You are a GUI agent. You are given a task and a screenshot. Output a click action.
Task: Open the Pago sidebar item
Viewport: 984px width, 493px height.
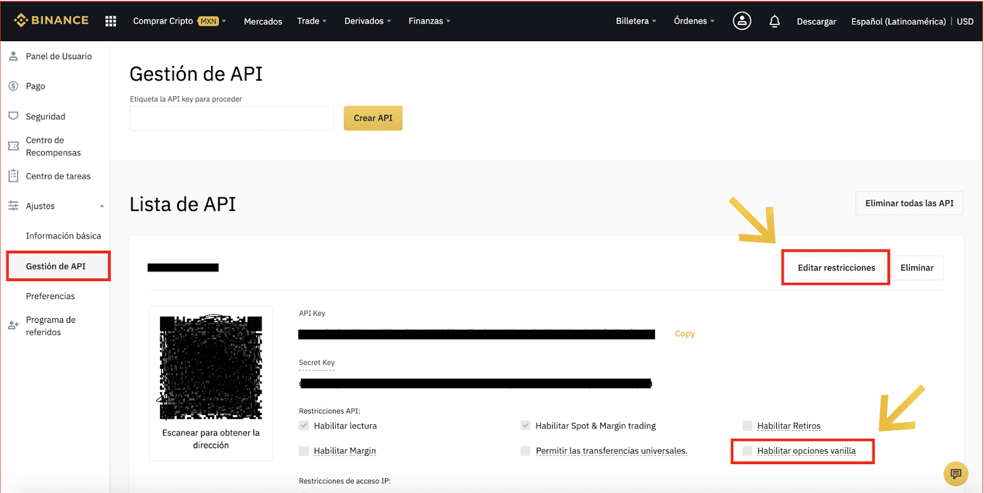[36, 86]
